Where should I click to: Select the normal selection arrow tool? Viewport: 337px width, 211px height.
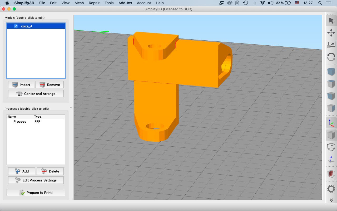(331, 21)
